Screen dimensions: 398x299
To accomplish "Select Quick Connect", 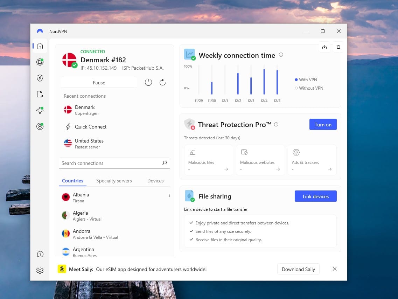I will (114, 127).
